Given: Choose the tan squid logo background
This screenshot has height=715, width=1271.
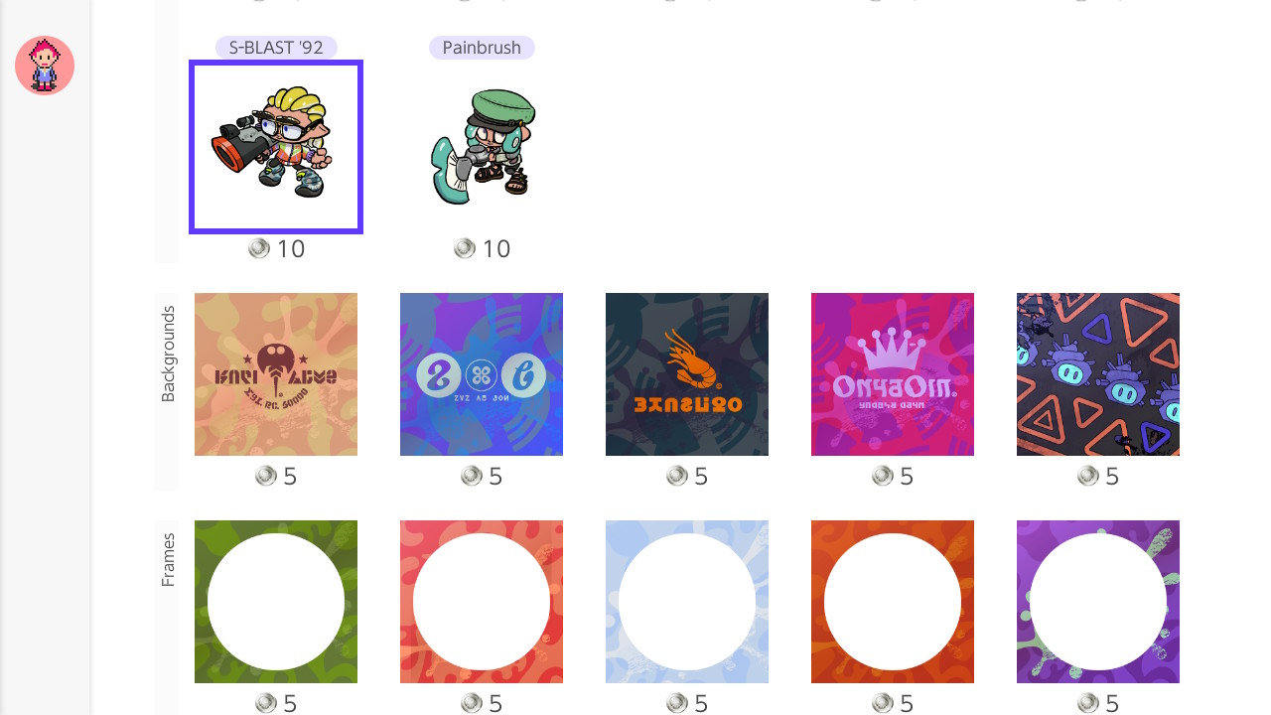Looking at the screenshot, I should tap(276, 374).
